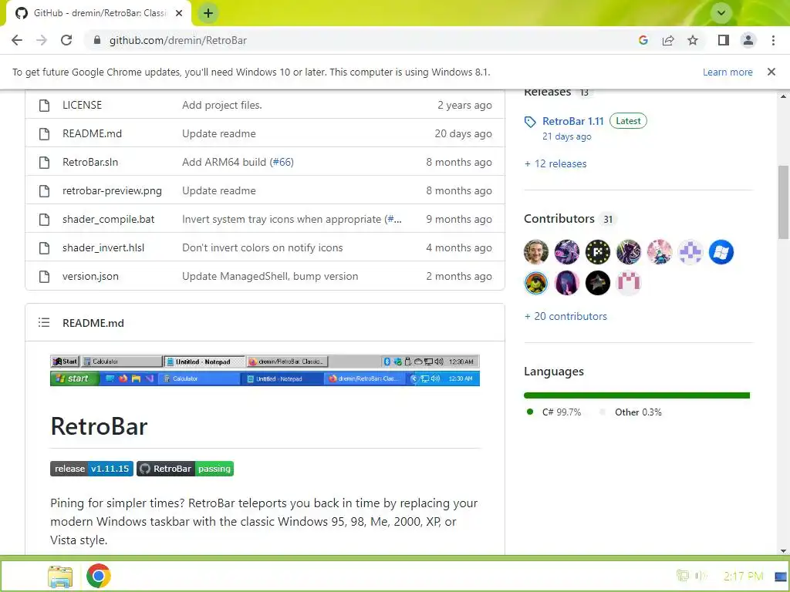The width and height of the screenshot is (790, 592).
Task: Open the Learn more link
Action: (x=728, y=72)
